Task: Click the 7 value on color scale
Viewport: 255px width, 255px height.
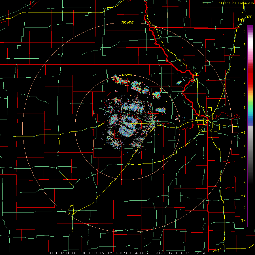Action: coord(245,32)
